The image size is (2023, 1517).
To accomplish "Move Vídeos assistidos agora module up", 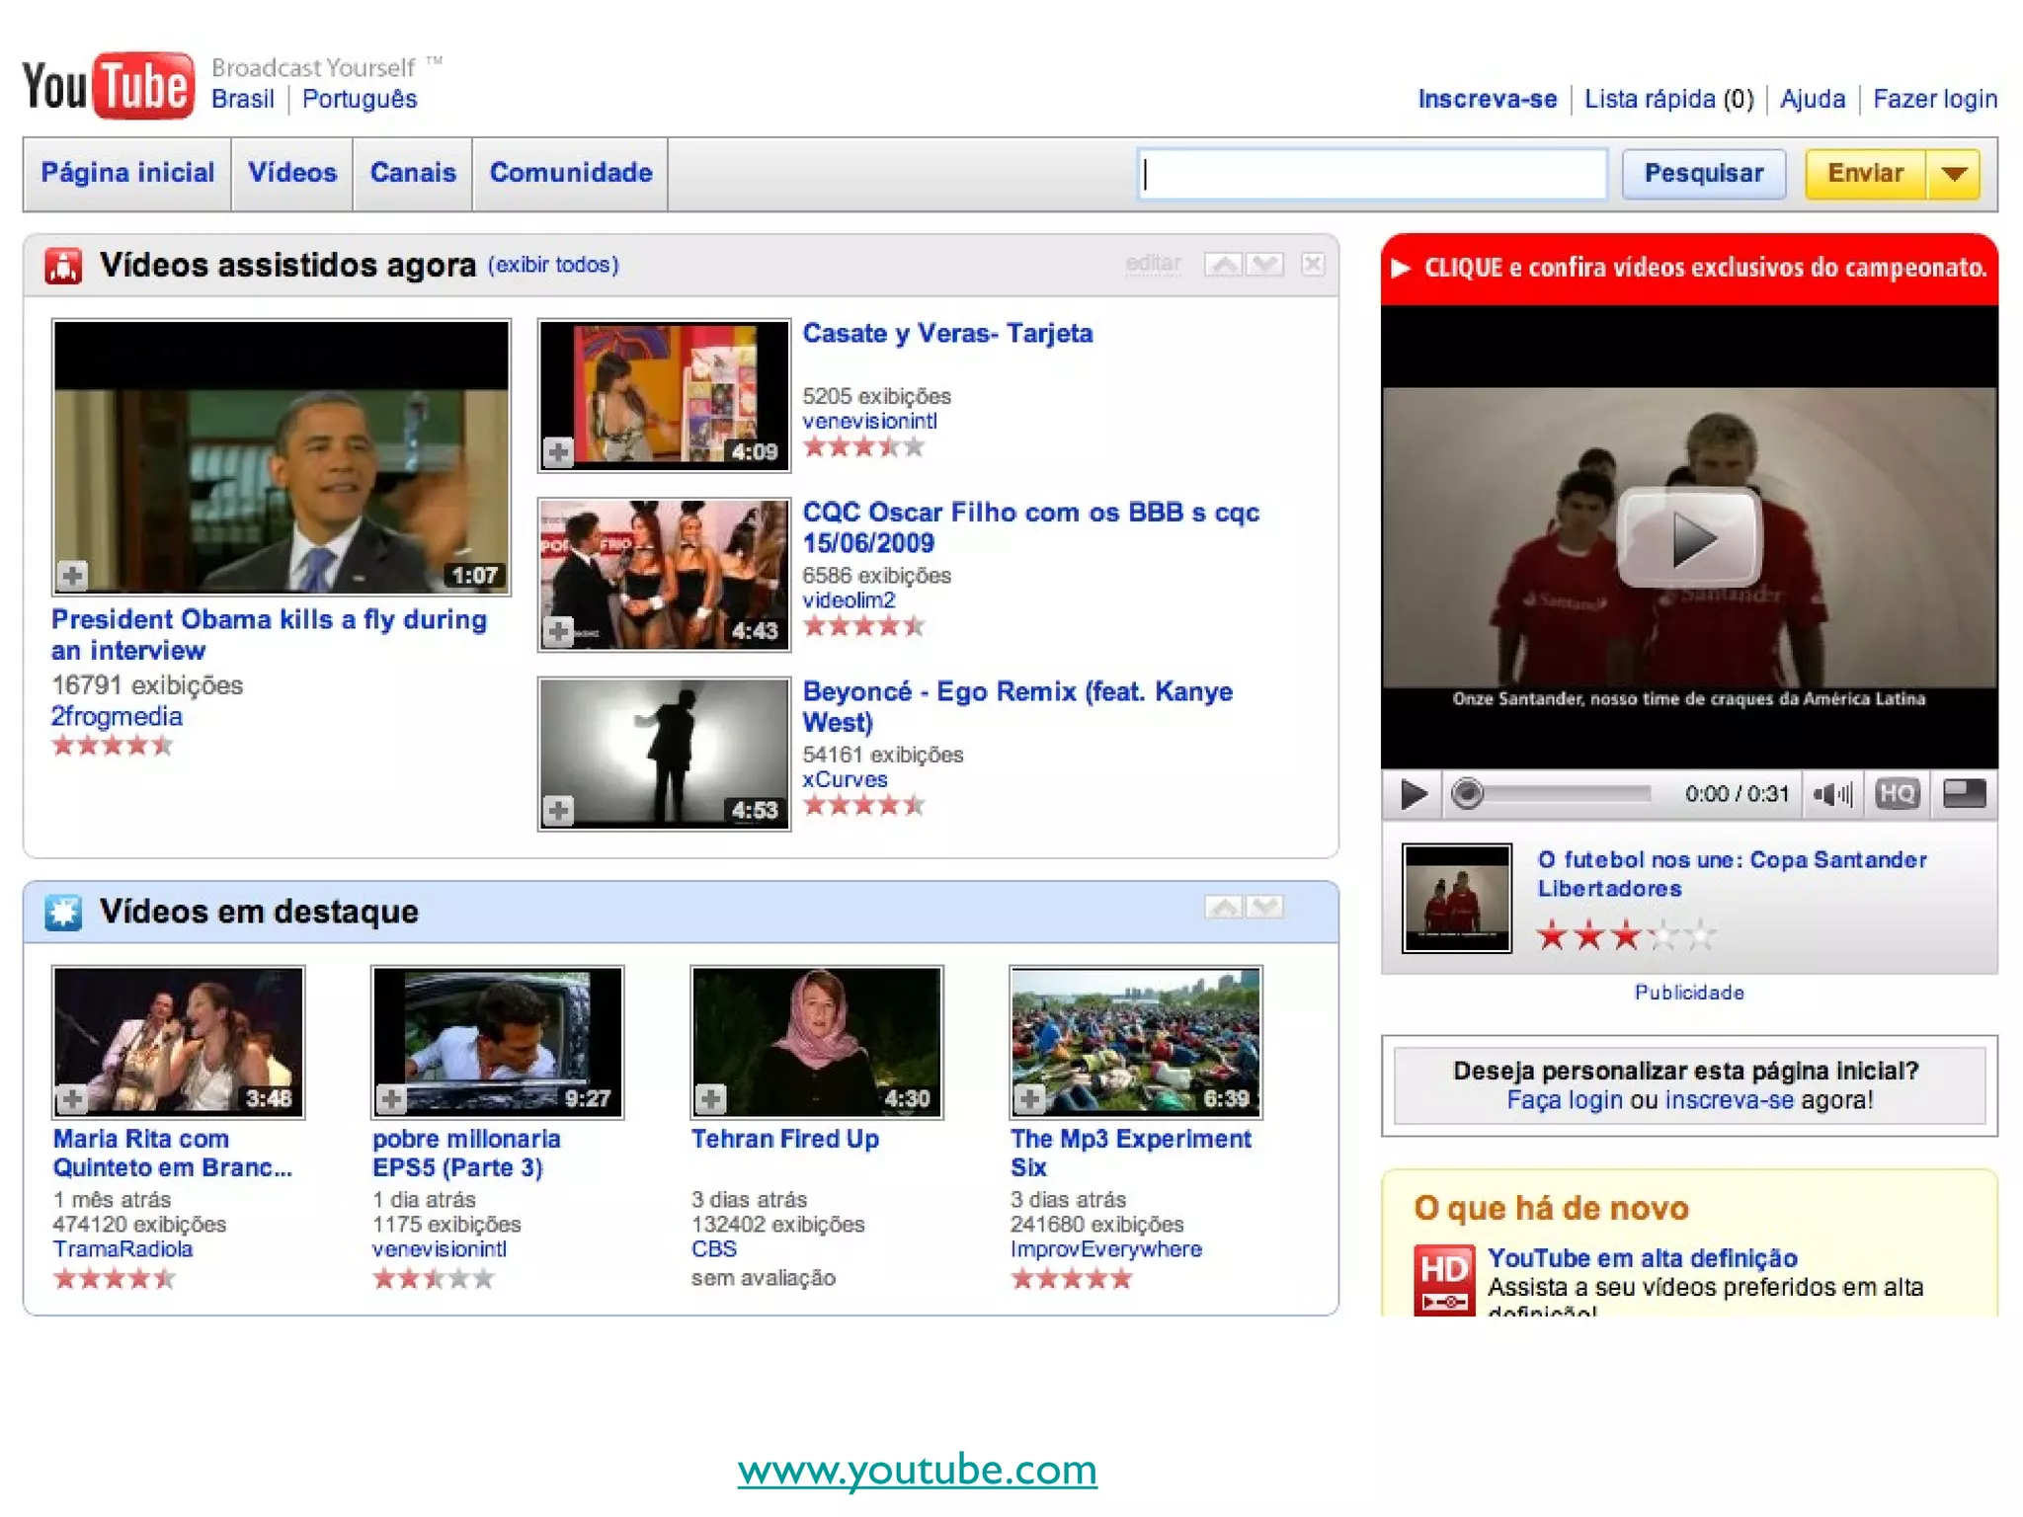I will [1224, 264].
